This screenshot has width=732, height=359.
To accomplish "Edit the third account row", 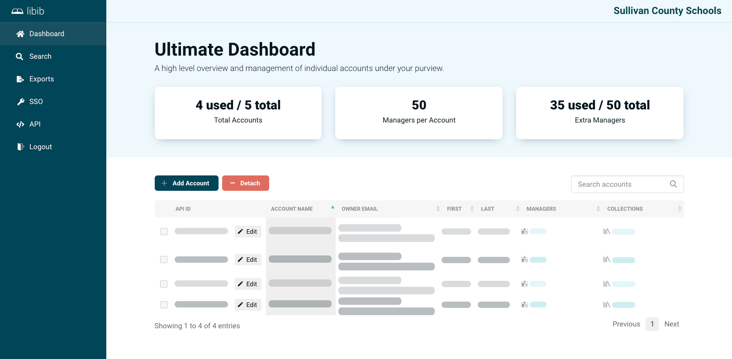I will [248, 284].
